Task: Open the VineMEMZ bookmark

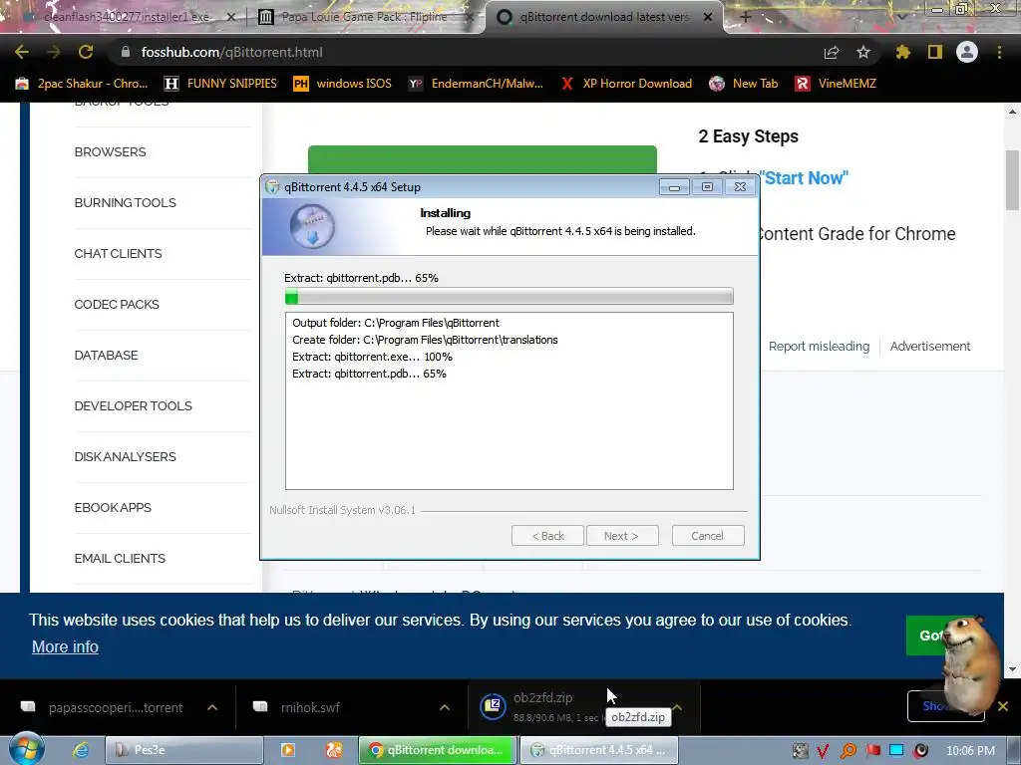Action: coord(837,84)
